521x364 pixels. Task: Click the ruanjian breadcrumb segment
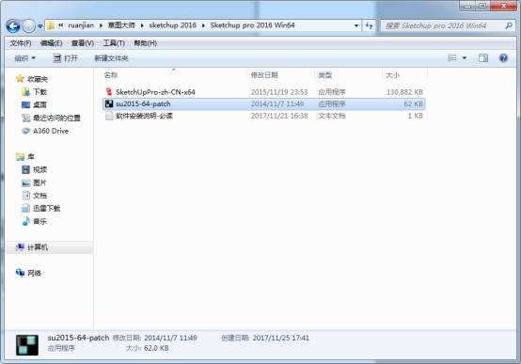(81, 25)
